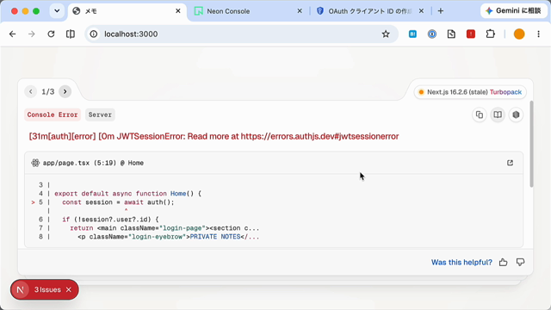Click the Node.js debugger hexagon icon
The width and height of the screenshot is (551, 310).
click(x=516, y=115)
